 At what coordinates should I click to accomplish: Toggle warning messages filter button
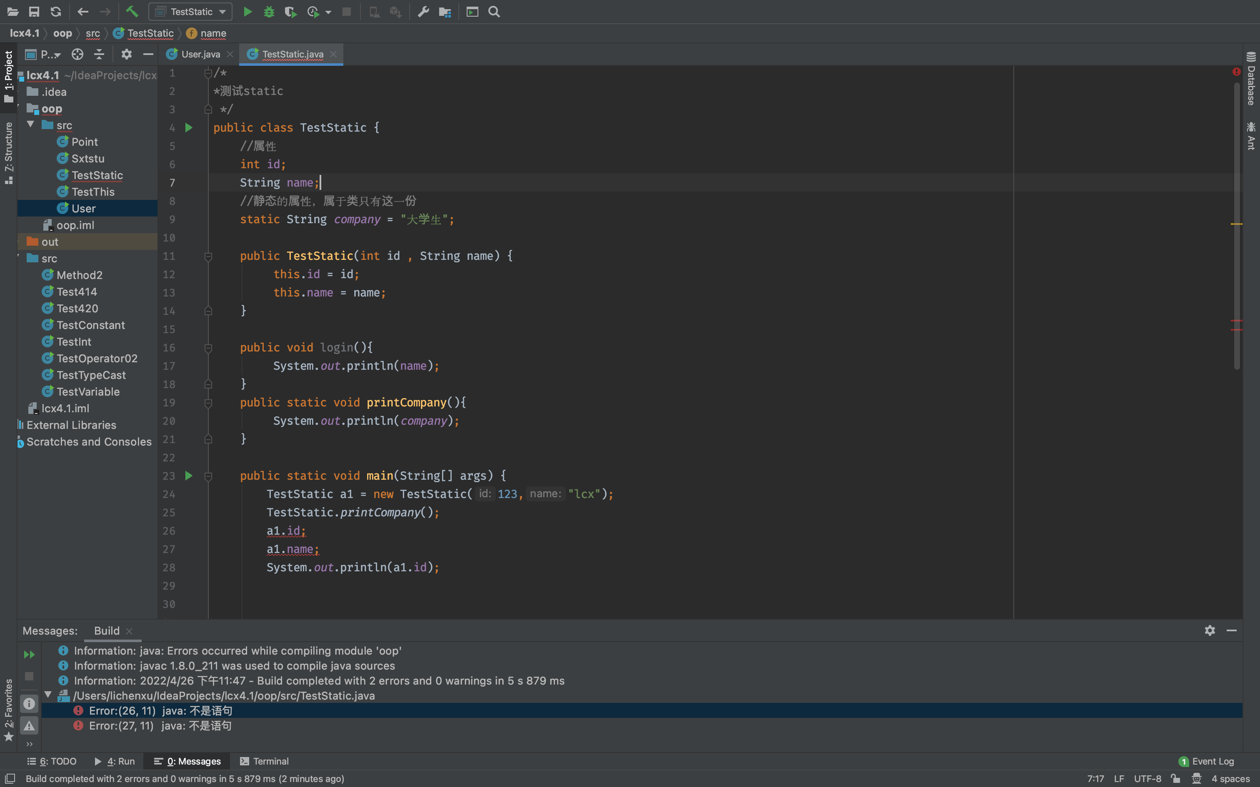pyautogui.click(x=29, y=725)
